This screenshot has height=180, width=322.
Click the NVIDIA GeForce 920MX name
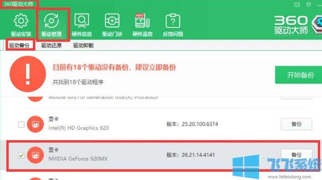[x=78, y=159]
